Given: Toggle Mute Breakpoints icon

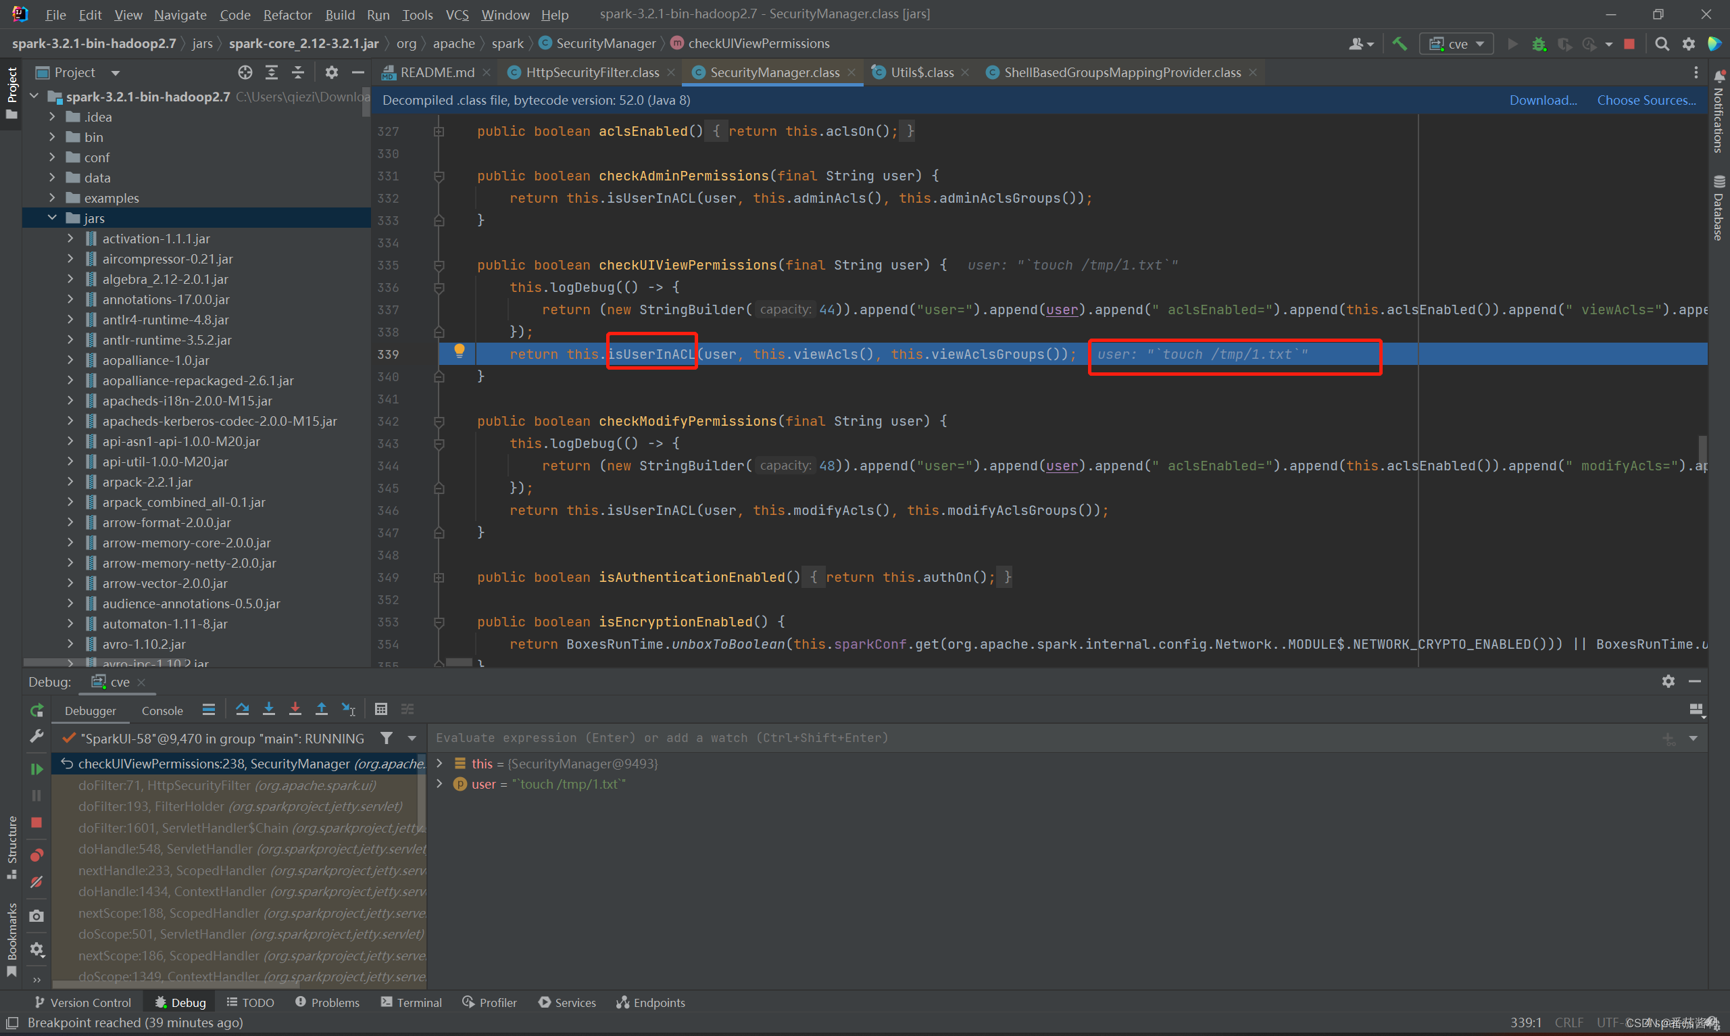Looking at the screenshot, I should (37, 883).
